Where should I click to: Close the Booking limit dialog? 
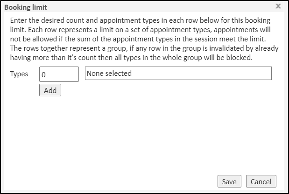[x=278, y=7]
